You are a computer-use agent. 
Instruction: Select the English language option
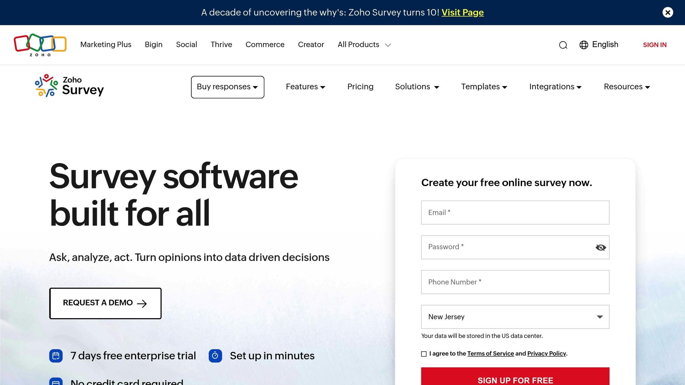(x=605, y=44)
